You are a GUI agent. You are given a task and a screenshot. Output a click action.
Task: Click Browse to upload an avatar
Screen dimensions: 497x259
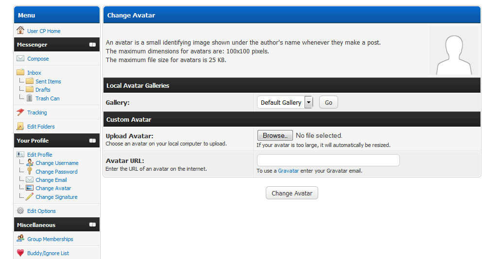click(274, 136)
